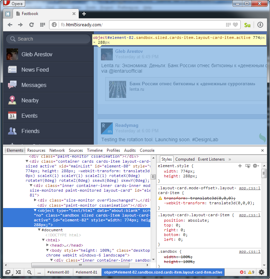Viewport: 270px width, 279px height.
Task: Select #element-80 breadcrumb
Action: coord(58,272)
